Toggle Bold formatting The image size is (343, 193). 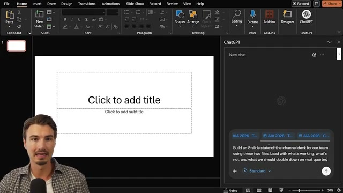[65, 19]
